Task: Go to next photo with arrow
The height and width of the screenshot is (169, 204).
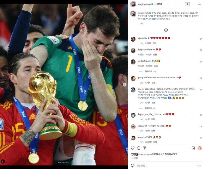Action: coord(125,85)
